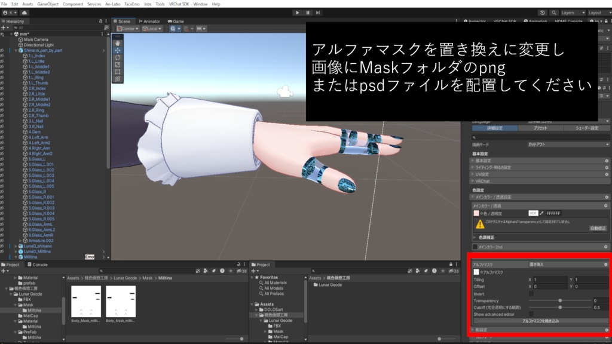
Task: Select the Rotate tool in Scene view
Action: click(118, 57)
